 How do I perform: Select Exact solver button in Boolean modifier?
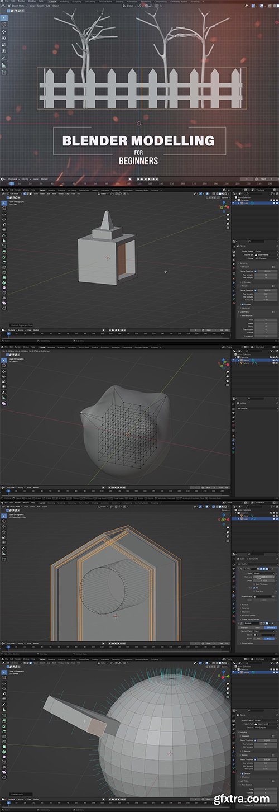[269, 639]
